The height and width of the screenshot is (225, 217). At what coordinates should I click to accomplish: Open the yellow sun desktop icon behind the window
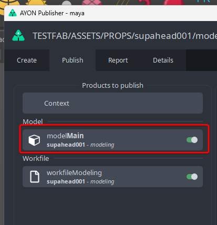[36, 3]
